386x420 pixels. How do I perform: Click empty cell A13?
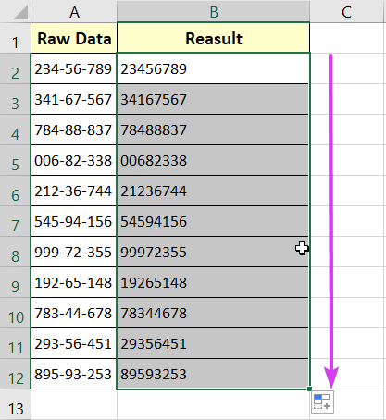[x=74, y=404]
